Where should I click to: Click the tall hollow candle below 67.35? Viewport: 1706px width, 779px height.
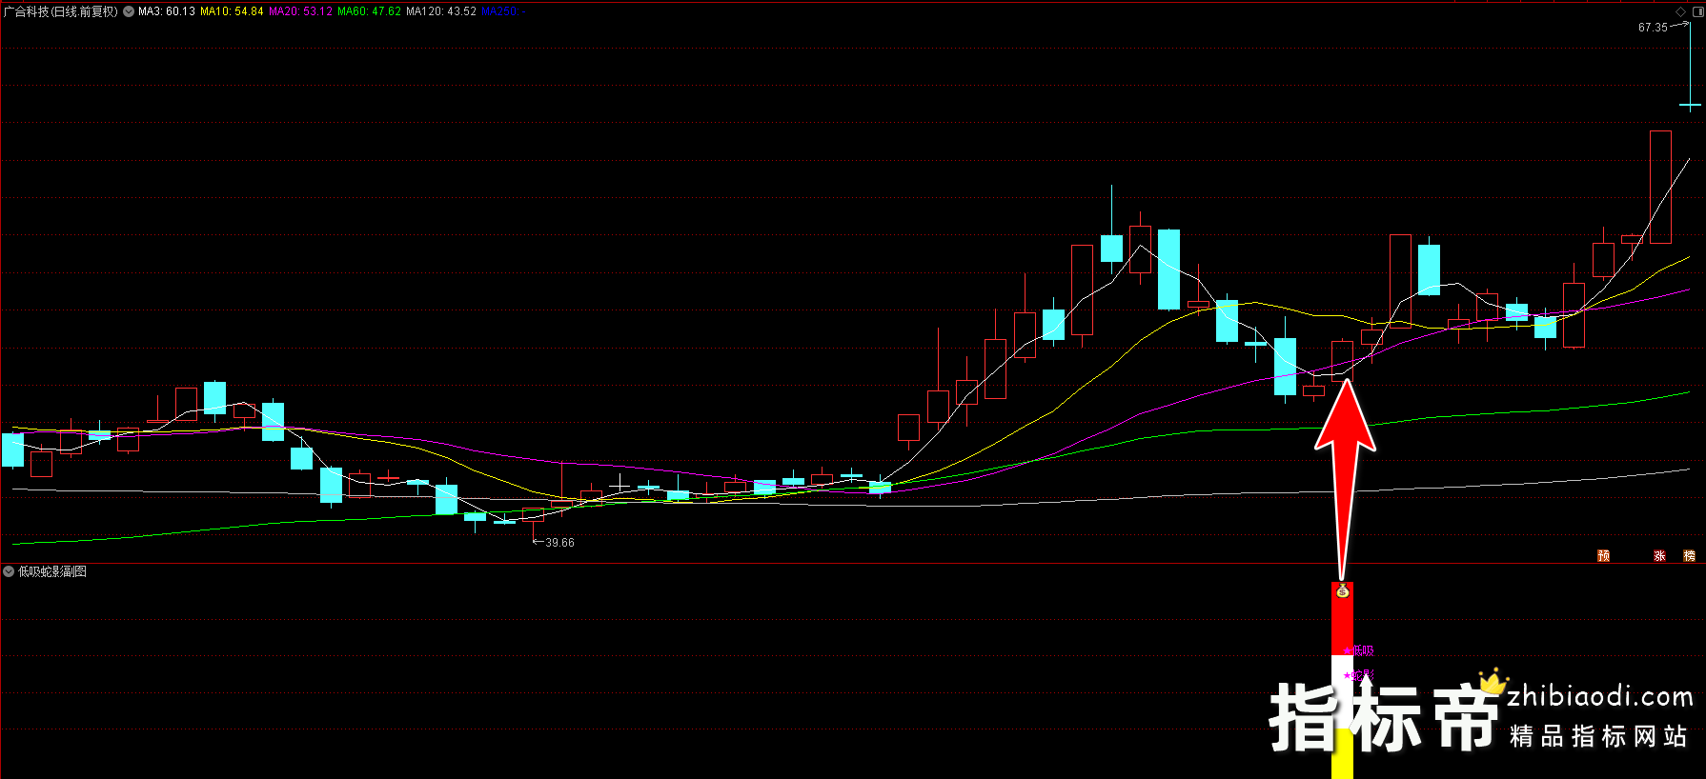[1660, 187]
